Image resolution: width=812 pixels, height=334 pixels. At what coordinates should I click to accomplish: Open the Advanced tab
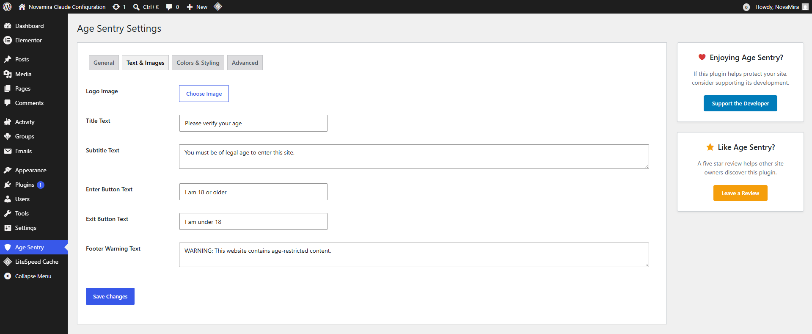pos(245,63)
